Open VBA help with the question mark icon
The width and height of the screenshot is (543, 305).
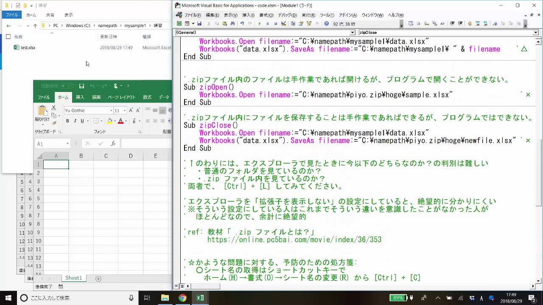click(x=326, y=24)
